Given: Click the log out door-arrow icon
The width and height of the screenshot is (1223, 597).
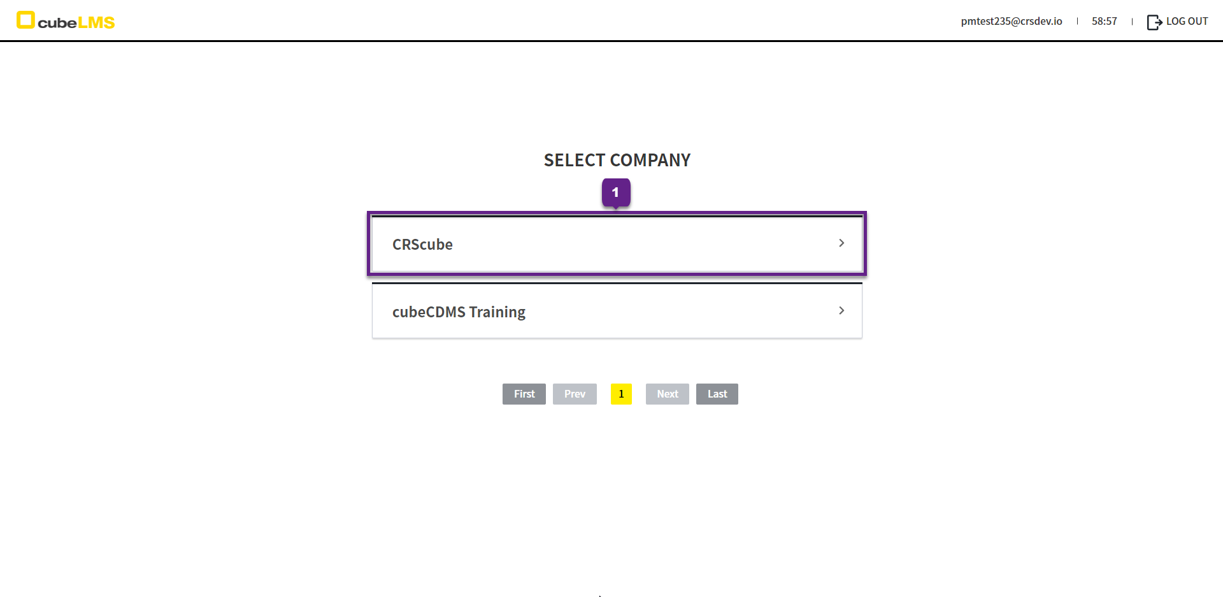Looking at the screenshot, I should tap(1154, 22).
